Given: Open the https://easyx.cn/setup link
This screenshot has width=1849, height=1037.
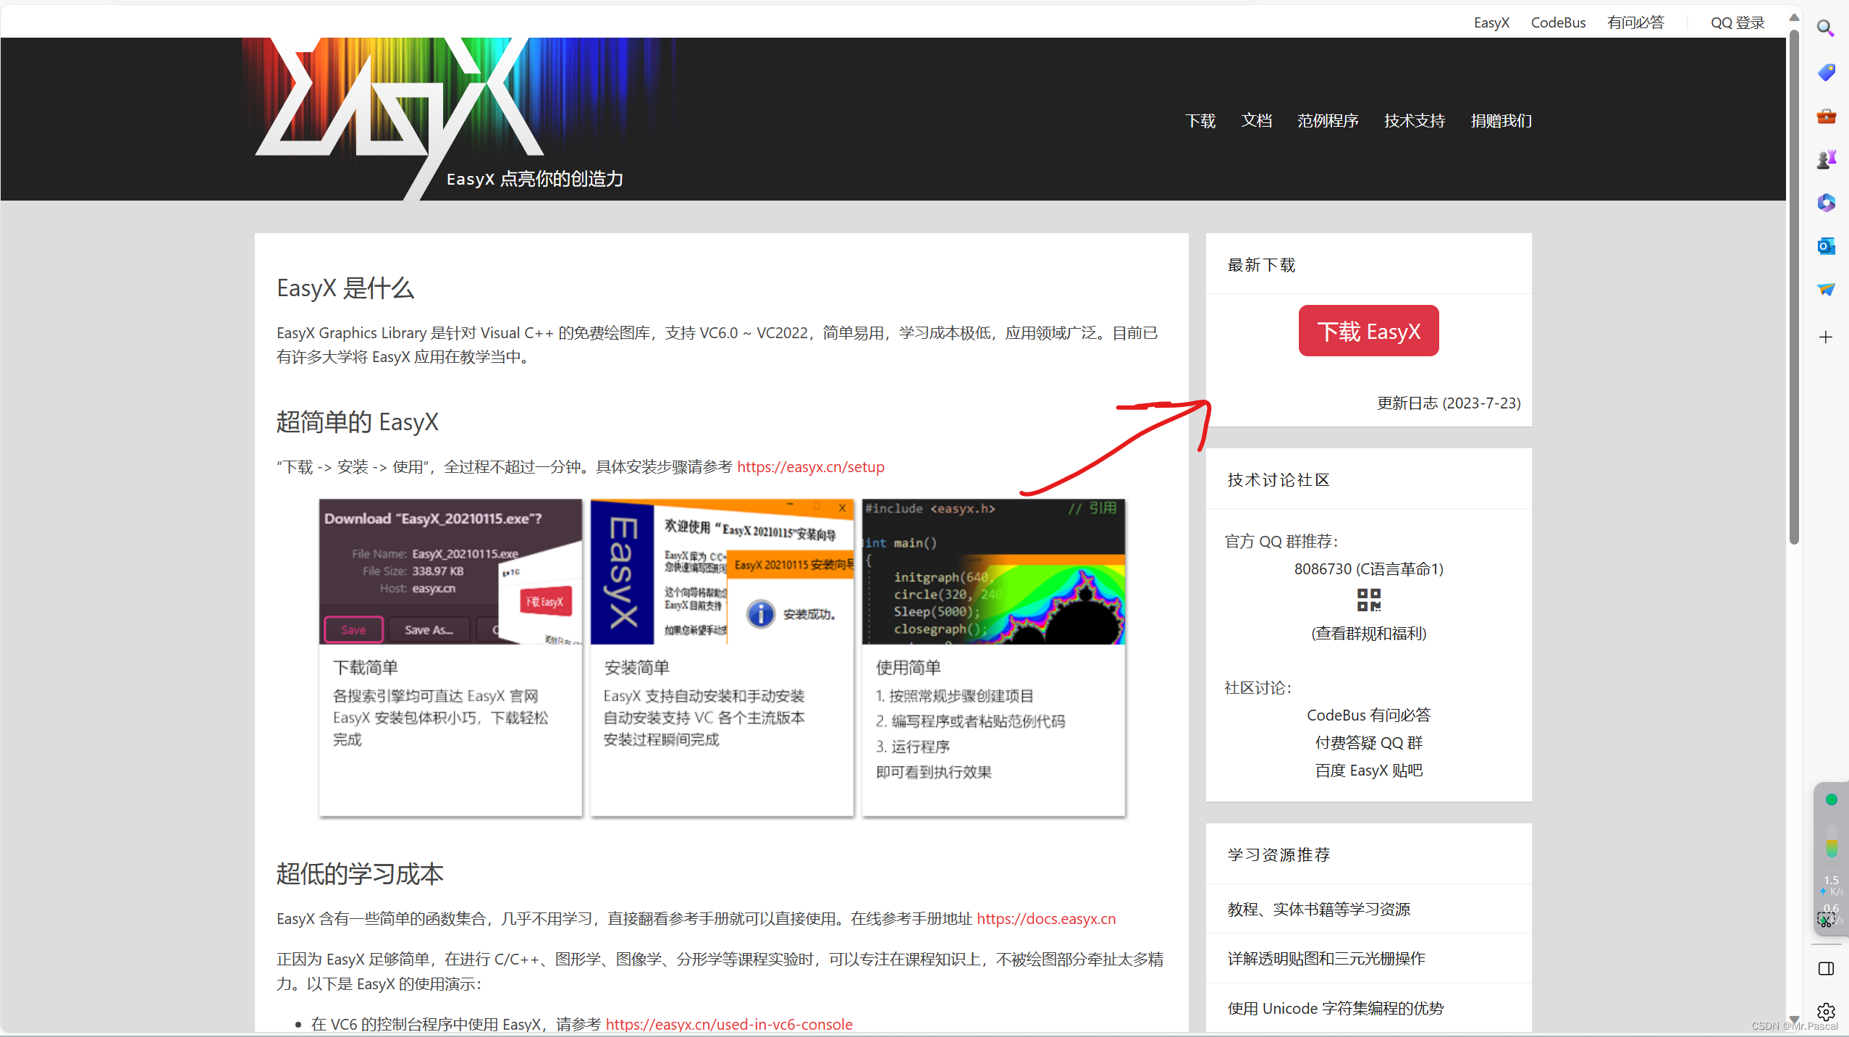Looking at the screenshot, I should point(811,466).
